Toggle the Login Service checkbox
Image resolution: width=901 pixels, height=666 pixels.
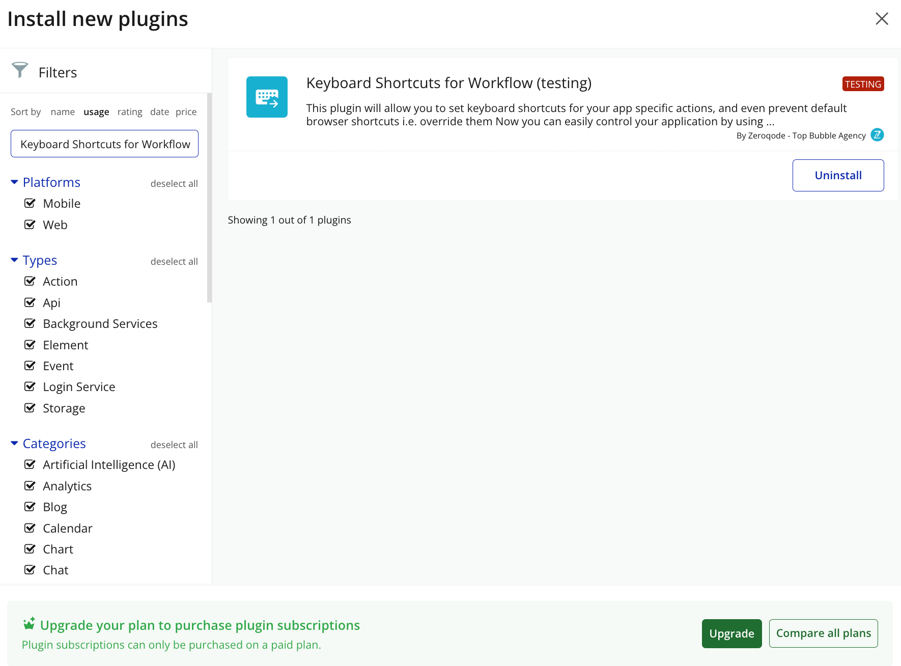[x=30, y=386]
